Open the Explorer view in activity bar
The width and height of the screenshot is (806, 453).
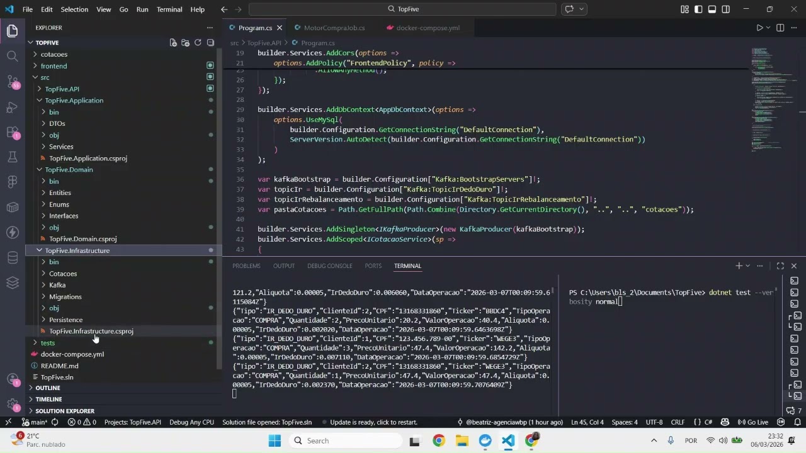(x=12, y=30)
